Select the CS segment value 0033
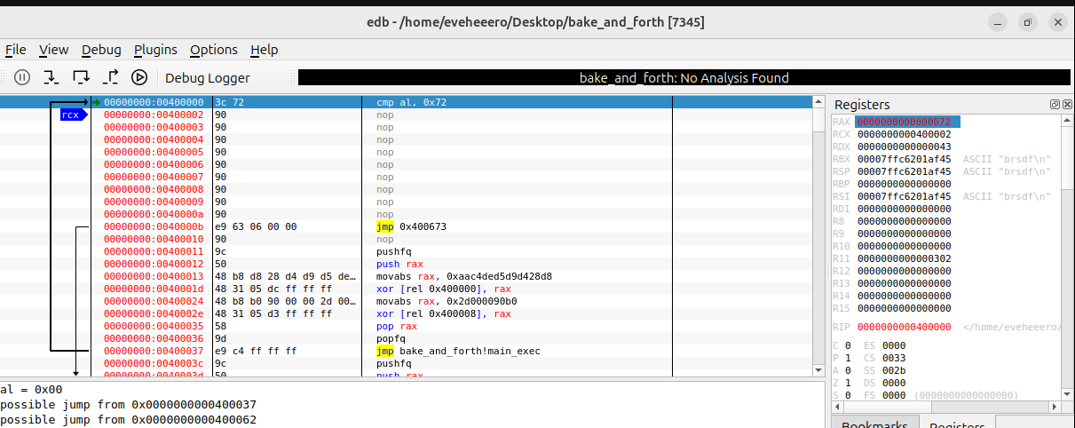The image size is (1075, 428). (x=894, y=358)
